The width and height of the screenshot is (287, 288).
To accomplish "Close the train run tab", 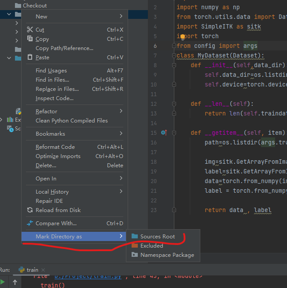I will point(43,270).
